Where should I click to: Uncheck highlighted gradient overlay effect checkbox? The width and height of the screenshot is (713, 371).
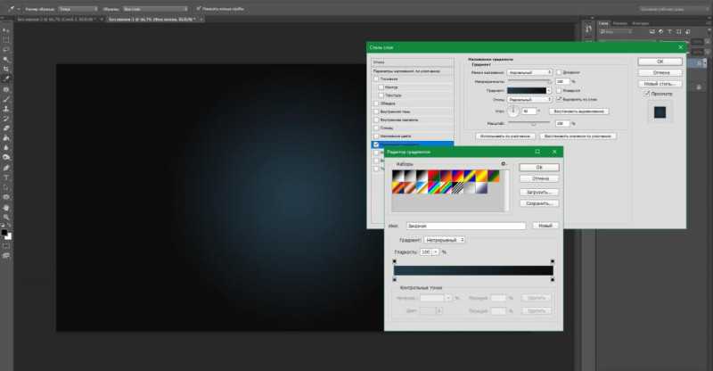click(x=376, y=144)
